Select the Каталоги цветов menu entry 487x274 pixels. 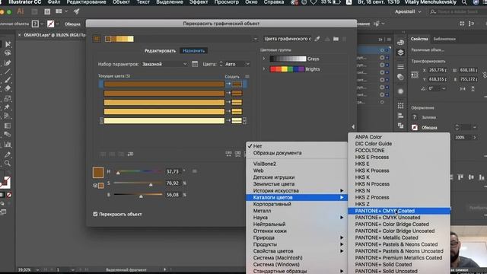click(297, 198)
